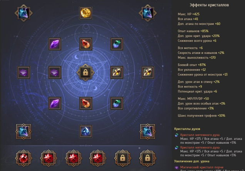
Task: Open the Магический кристалл порчи entry
Action: click(202, 167)
